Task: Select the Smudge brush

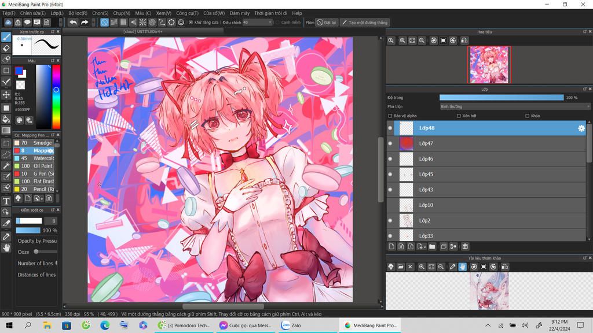Action: [34, 143]
